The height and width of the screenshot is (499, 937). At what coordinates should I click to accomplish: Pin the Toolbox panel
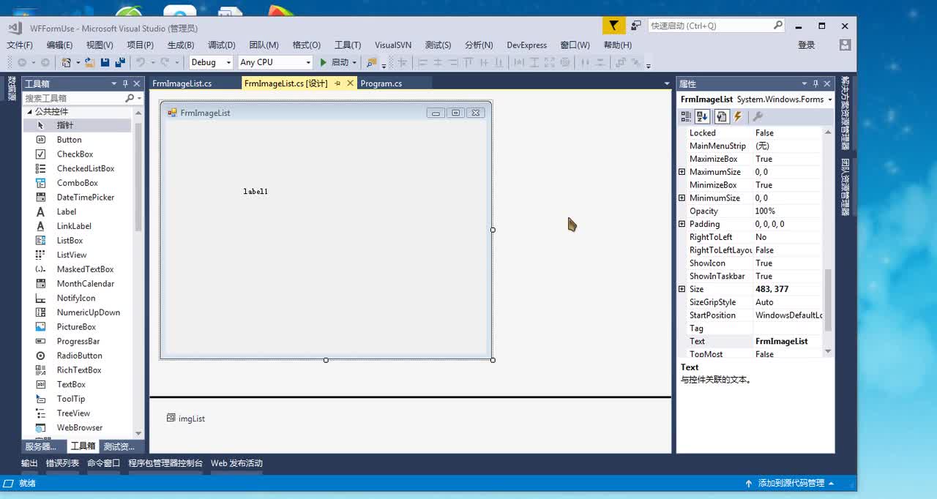coord(125,83)
